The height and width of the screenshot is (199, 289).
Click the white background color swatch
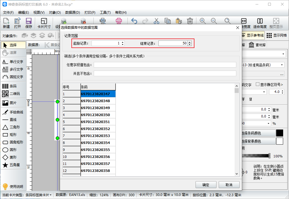coord(280,141)
